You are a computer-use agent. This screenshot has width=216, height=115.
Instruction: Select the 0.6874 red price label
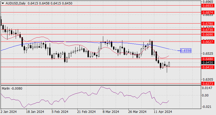pyautogui.click(x=208, y=13)
